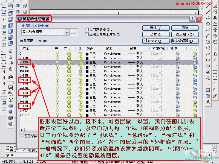The height and width of the screenshot is (164, 219).
Task: Toggle 极轴 polar tracking in status bar
Action: (x=101, y=162)
